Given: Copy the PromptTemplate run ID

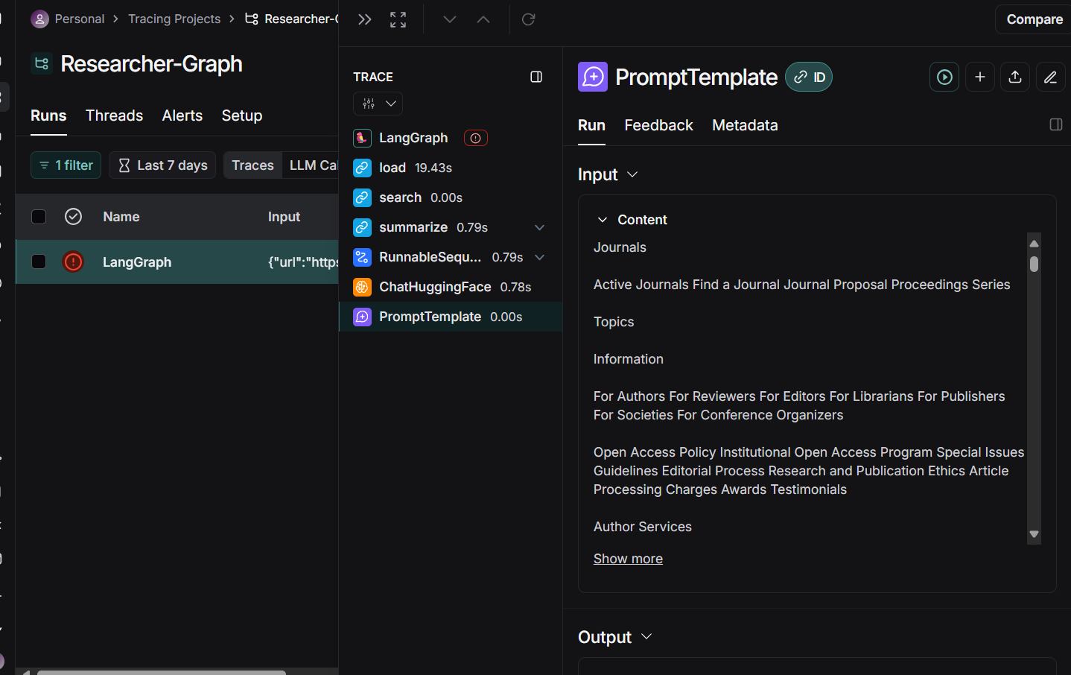Looking at the screenshot, I should pos(809,77).
